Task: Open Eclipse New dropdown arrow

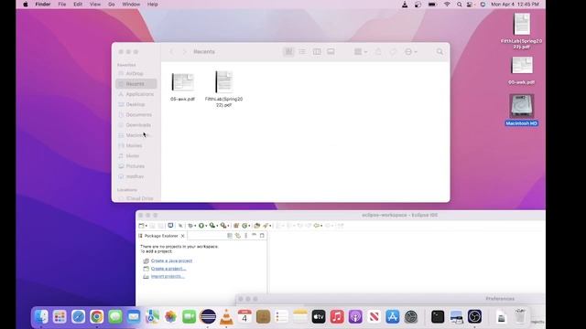Action: pos(146,226)
